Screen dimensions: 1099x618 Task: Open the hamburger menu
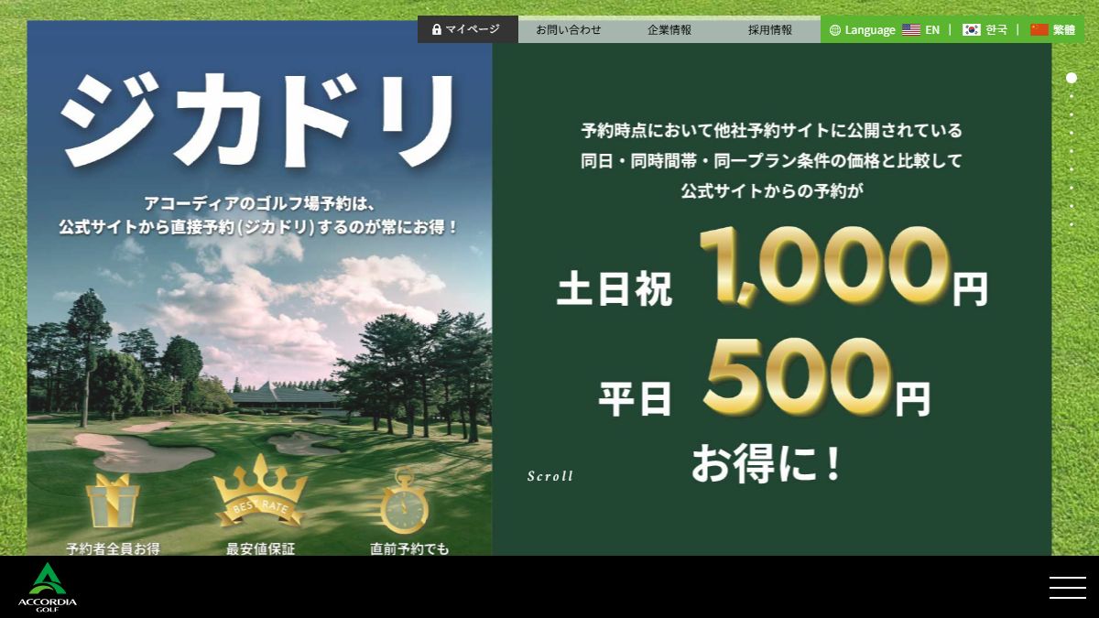coord(1068,588)
